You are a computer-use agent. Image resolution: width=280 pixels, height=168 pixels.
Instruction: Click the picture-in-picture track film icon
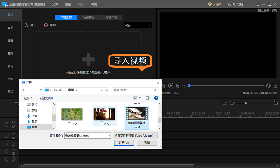point(6,136)
